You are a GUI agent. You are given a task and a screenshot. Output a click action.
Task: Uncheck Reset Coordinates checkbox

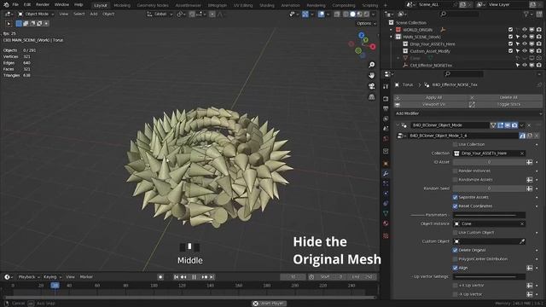pos(455,206)
